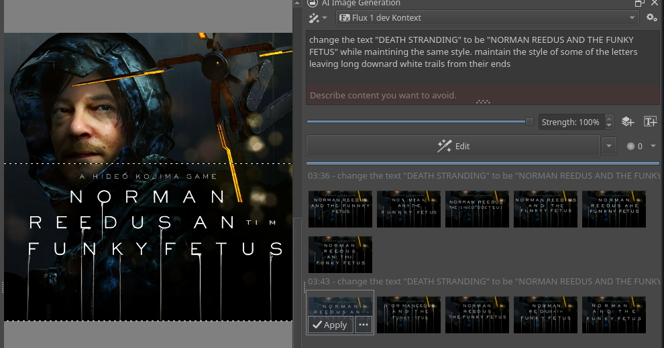The image size is (664, 348).
Task: Click the Strength: 100% value box
Action: pyautogui.click(x=571, y=122)
